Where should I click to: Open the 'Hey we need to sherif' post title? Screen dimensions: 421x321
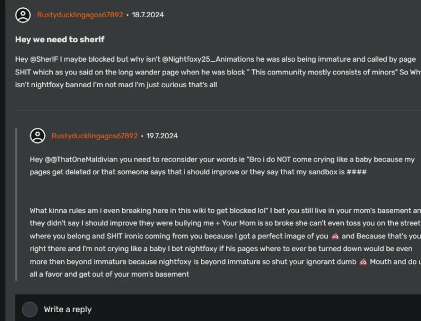coord(60,39)
